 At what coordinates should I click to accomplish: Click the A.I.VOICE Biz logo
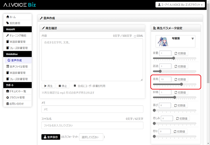pos(20,5)
